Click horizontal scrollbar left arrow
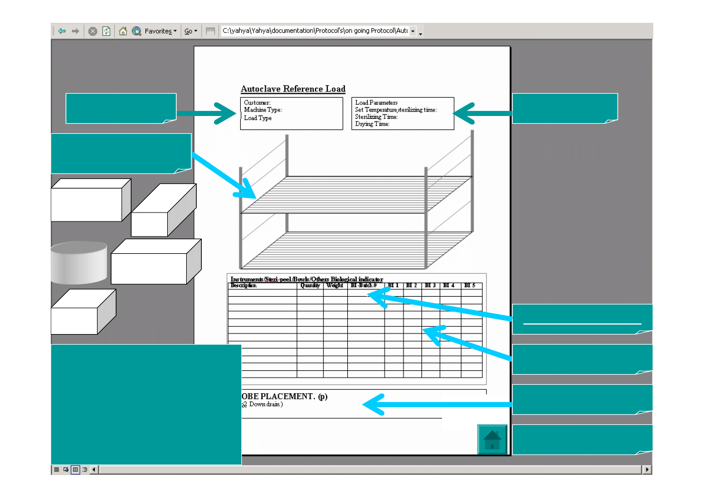704x498 pixels. click(x=94, y=470)
